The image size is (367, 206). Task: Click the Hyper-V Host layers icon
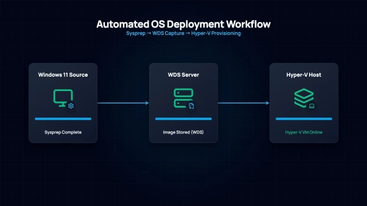(304, 98)
